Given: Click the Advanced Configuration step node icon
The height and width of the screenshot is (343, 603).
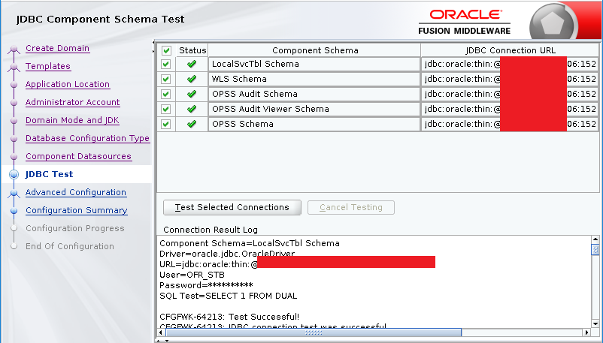Looking at the screenshot, I should tap(14, 194).
